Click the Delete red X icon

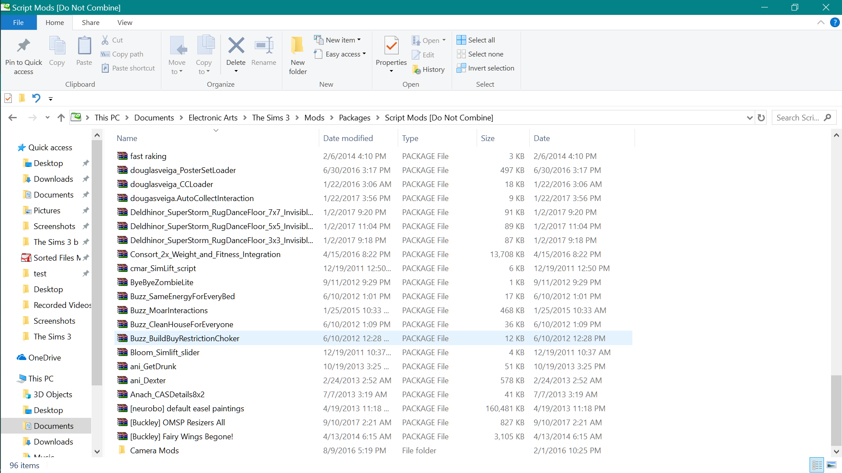coord(236,46)
